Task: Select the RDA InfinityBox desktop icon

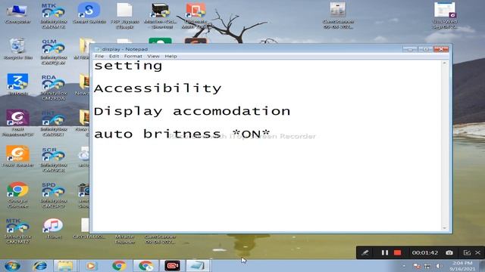Action: pyautogui.click(x=54, y=88)
